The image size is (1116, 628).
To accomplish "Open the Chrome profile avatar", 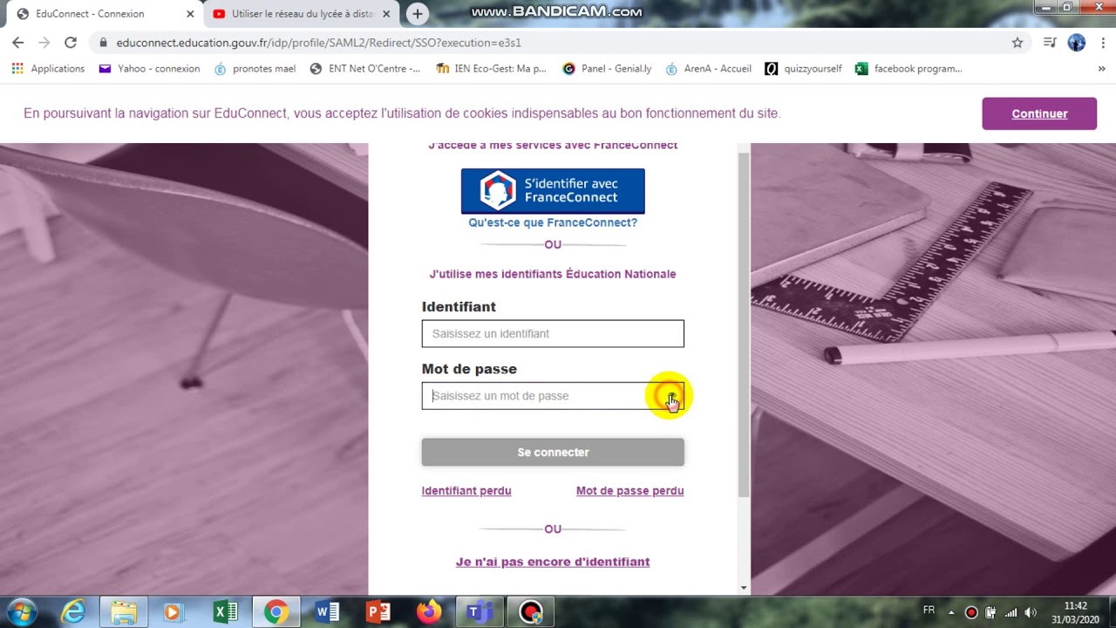I will tap(1077, 42).
